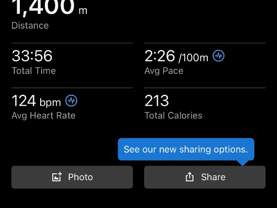This screenshot has height=208, width=277.
Task: Tap the bpm unit text
Action: click(x=50, y=102)
